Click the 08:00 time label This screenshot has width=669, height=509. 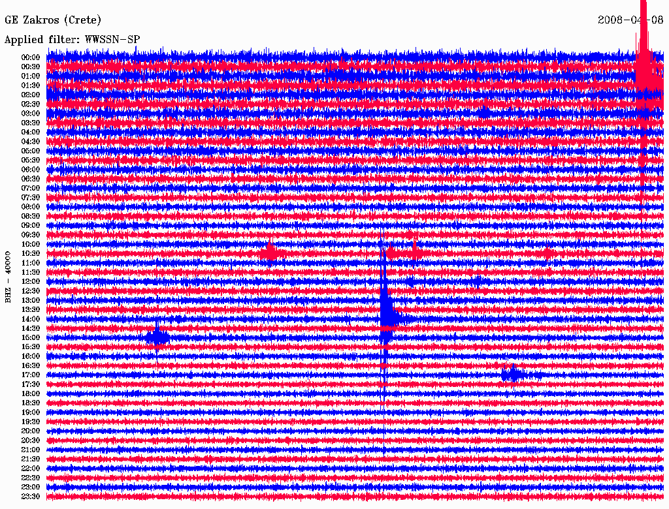pos(31,207)
